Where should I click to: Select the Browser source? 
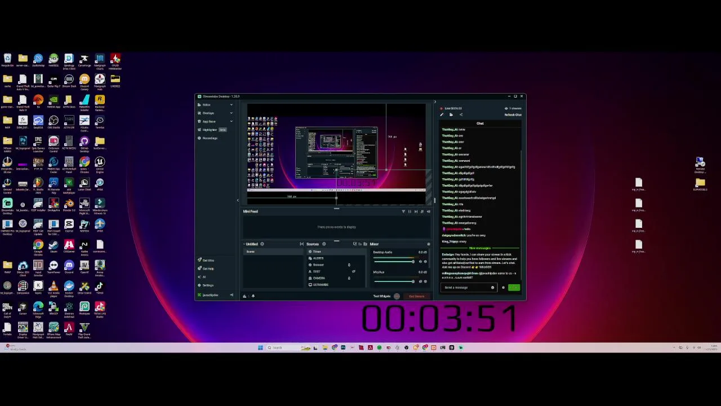[x=336, y=264]
